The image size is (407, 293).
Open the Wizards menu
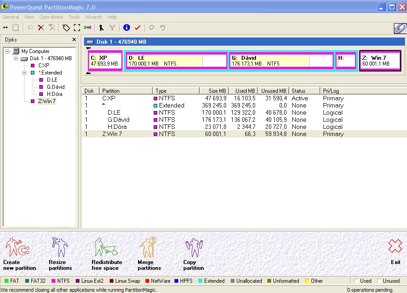tap(93, 17)
